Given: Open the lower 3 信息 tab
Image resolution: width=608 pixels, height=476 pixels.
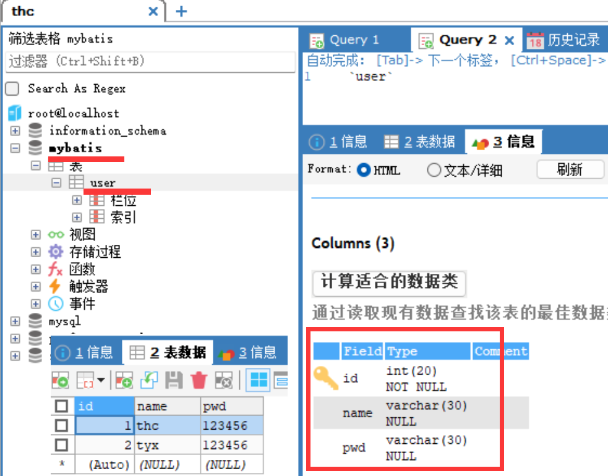Looking at the screenshot, I should [x=247, y=353].
